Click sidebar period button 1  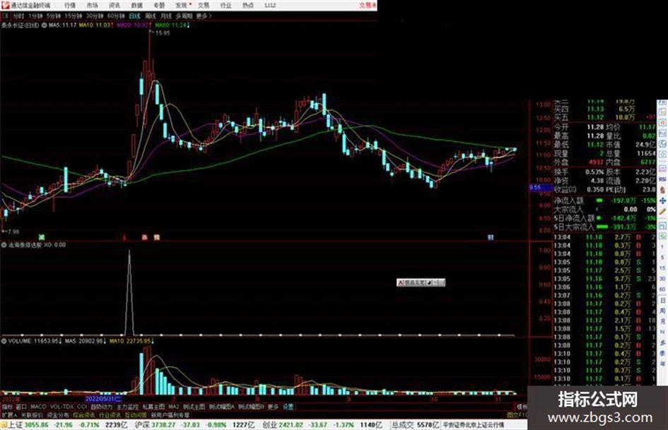pos(662,247)
